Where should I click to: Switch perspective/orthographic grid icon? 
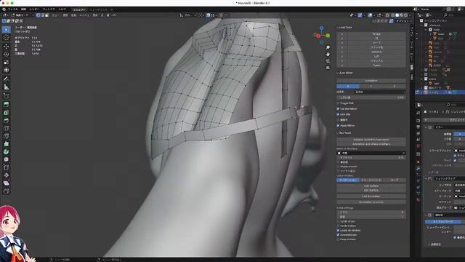click(328, 68)
